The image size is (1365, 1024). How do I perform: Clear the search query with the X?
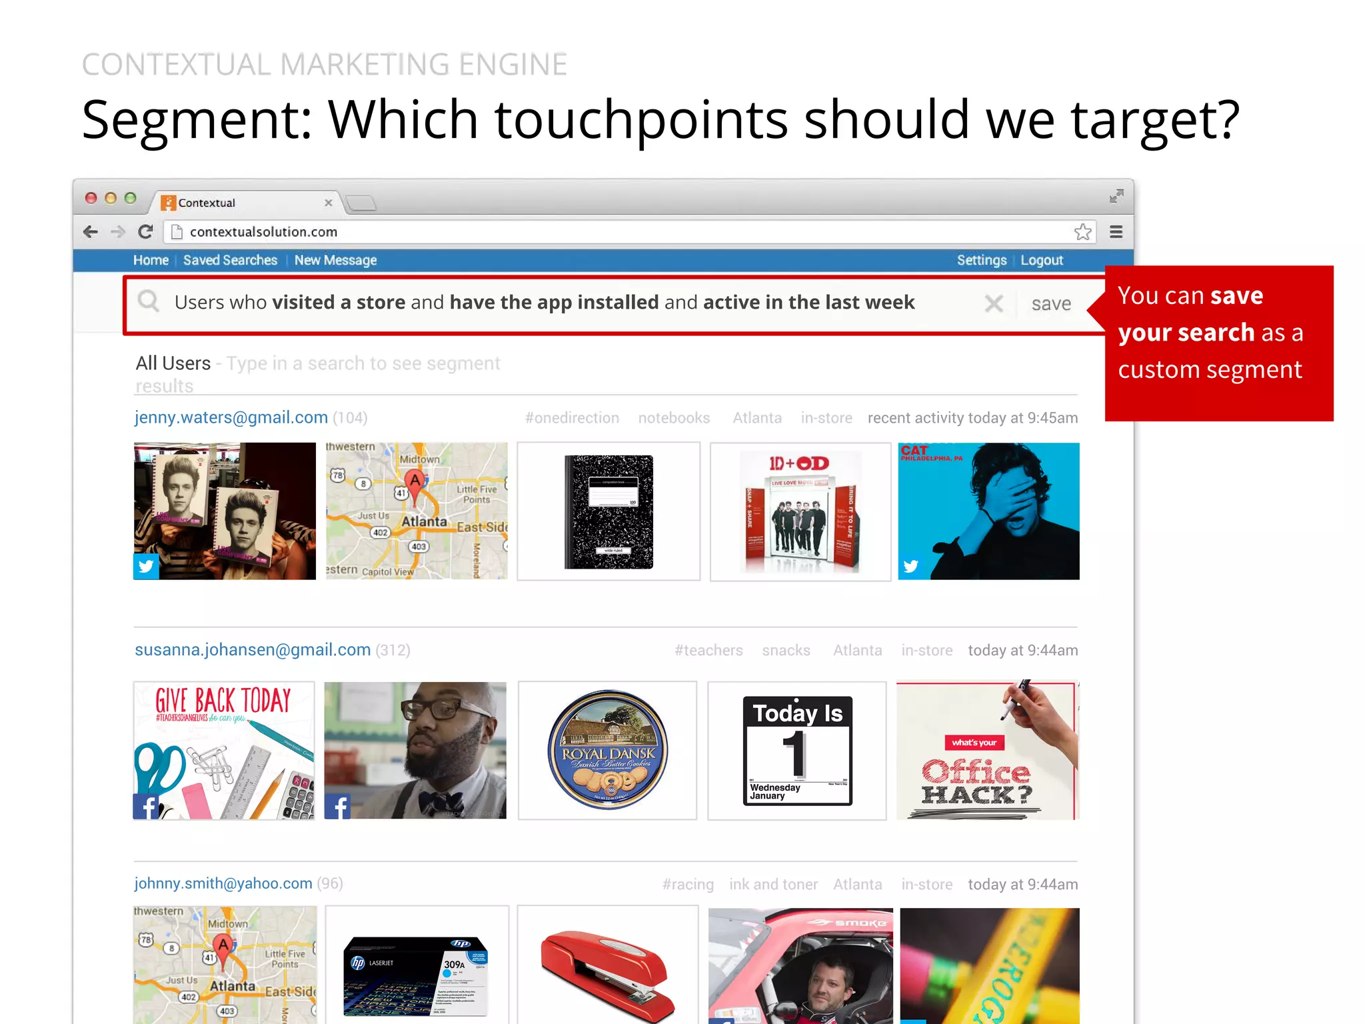click(994, 304)
